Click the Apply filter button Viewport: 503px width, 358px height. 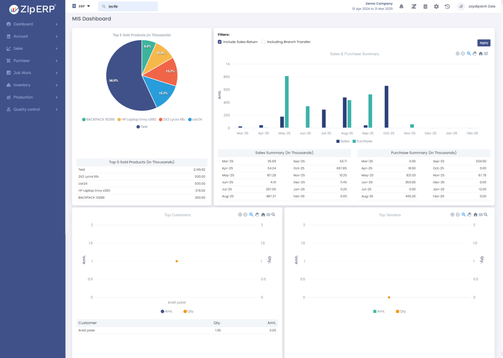[x=483, y=43]
